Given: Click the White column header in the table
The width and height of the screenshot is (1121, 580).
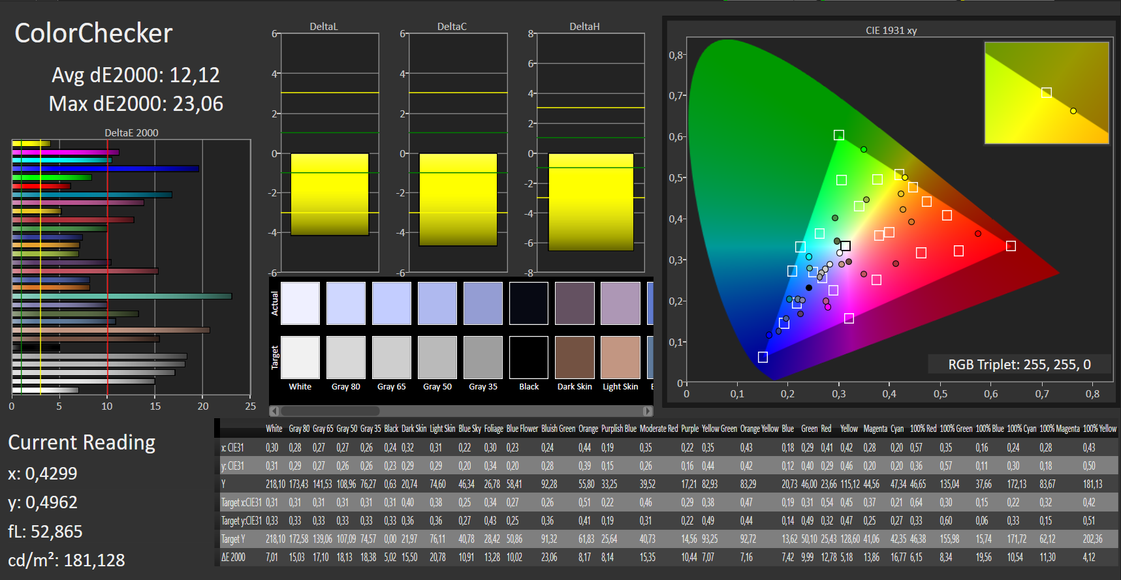Looking at the screenshot, I should point(274,429).
